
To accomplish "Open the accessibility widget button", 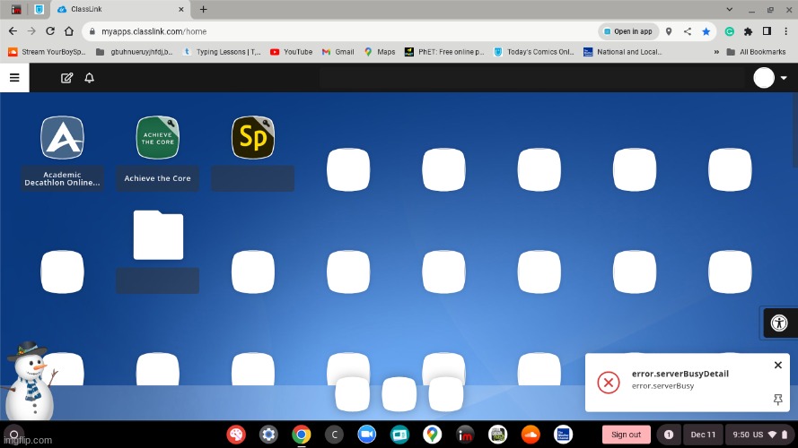I will coord(779,323).
